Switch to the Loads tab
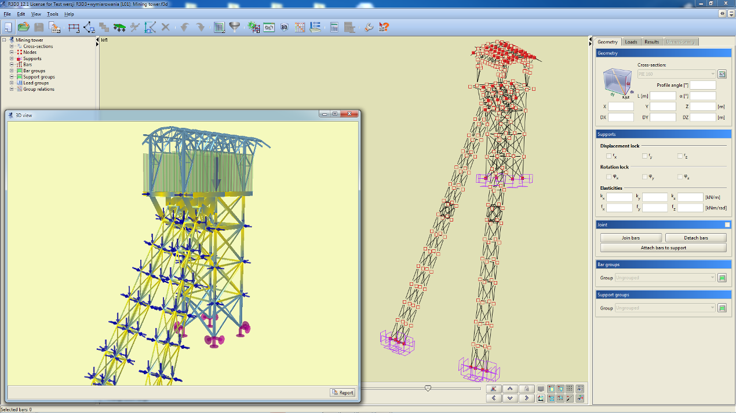The height and width of the screenshot is (413, 736). [631, 42]
